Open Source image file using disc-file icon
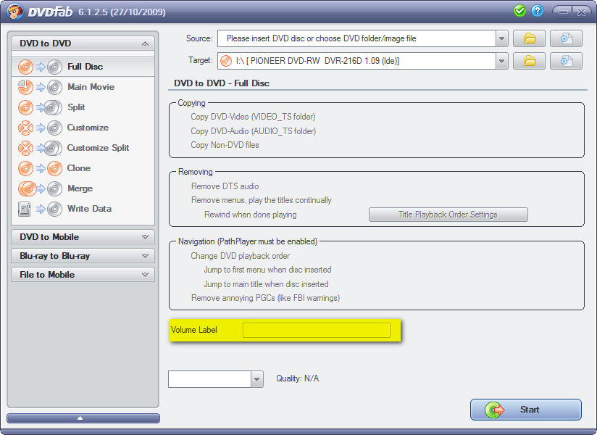 (566, 38)
